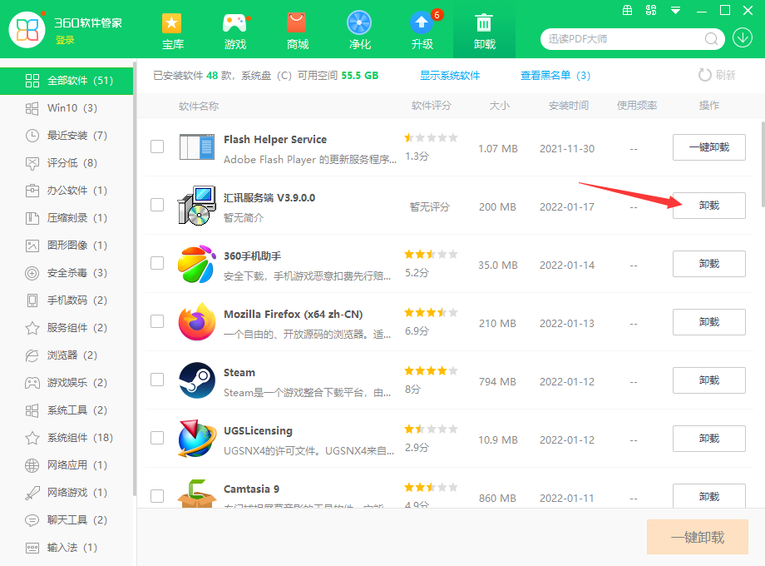The image size is (765, 566).
Task: Select 系统组件 (18) category
Action: click(67, 438)
